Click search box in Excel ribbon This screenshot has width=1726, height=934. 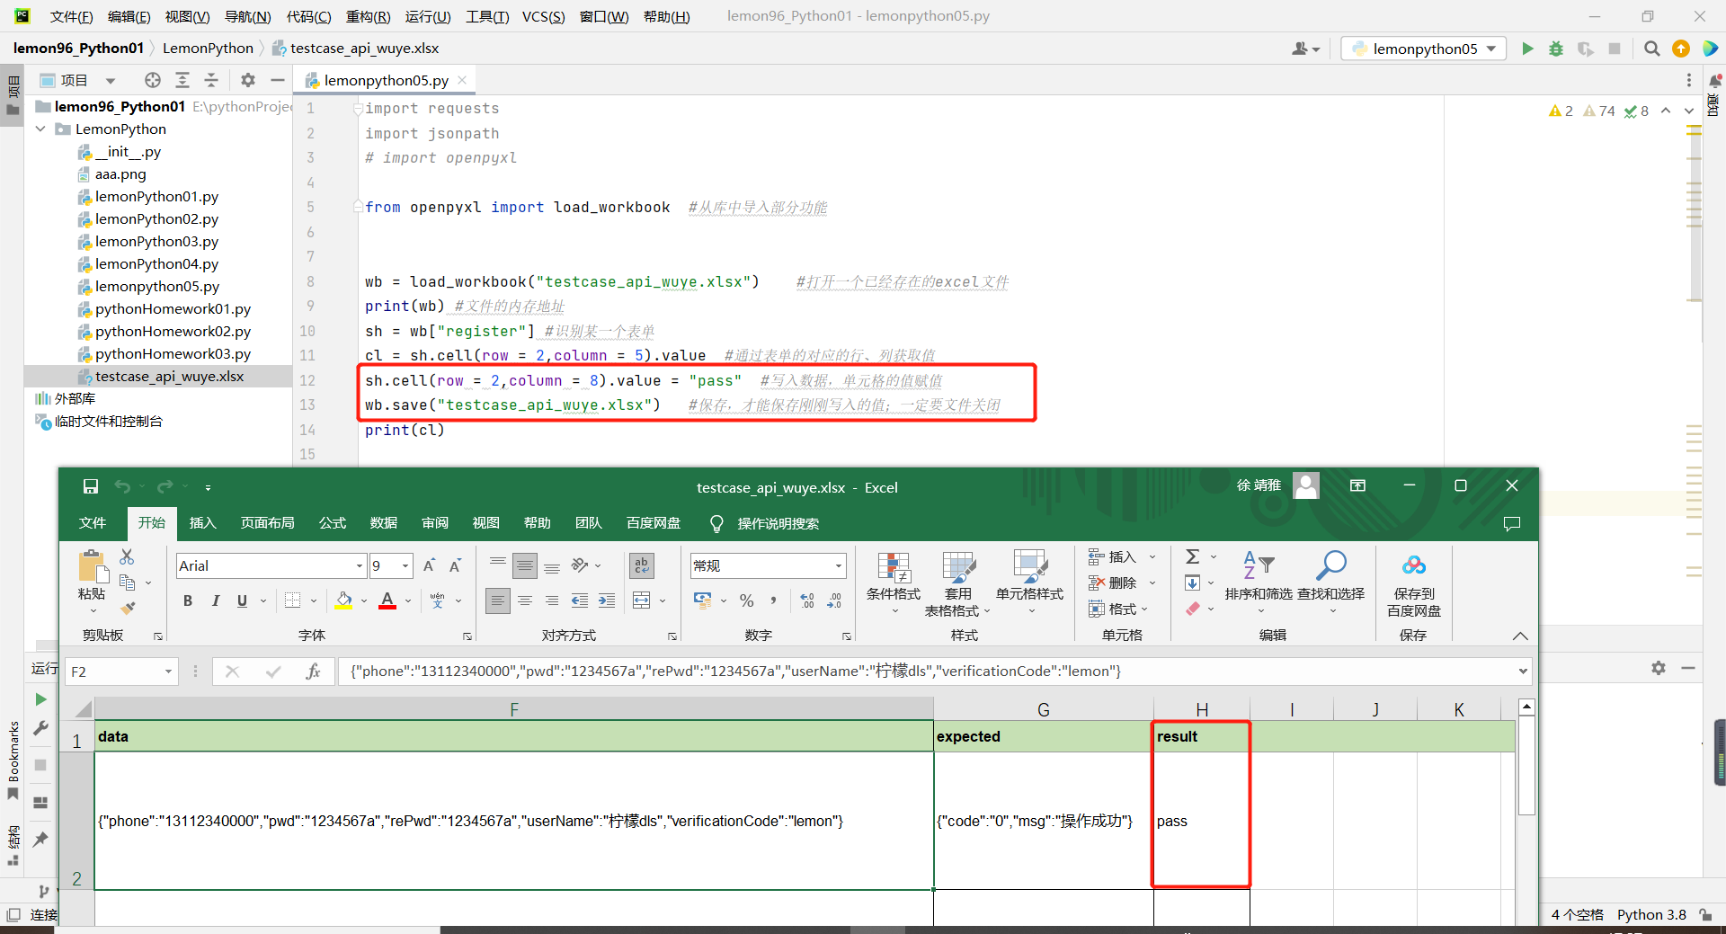tap(778, 523)
